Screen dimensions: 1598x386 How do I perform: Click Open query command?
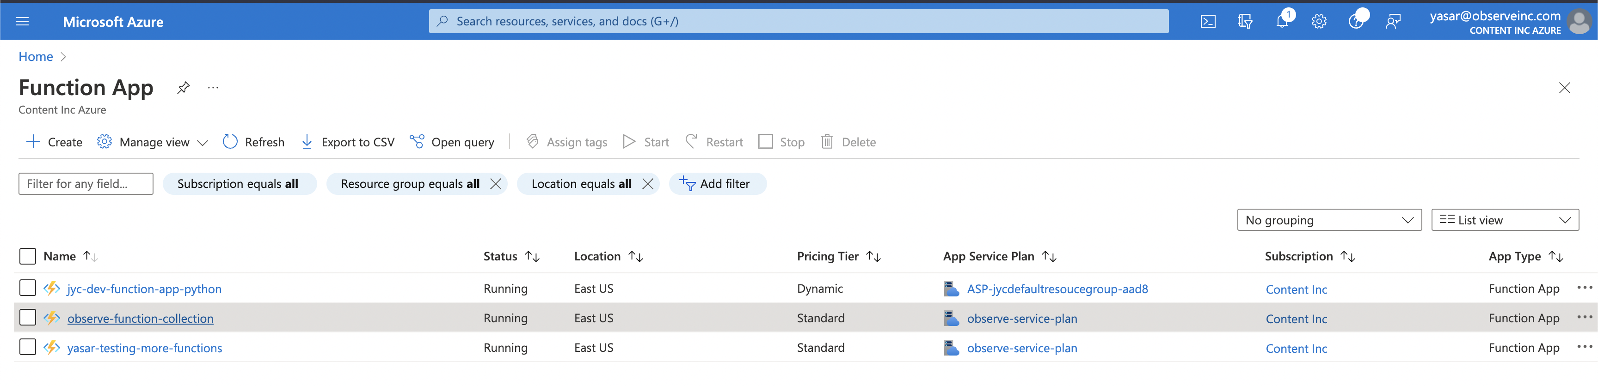coord(452,142)
